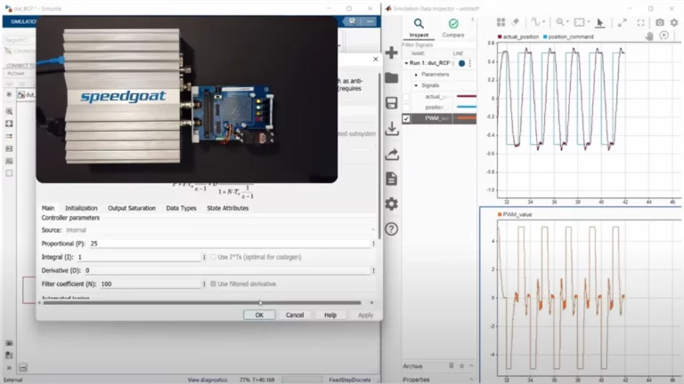Open Filter coefficient three-dot options
The image size is (684, 384).
tap(204, 284)
